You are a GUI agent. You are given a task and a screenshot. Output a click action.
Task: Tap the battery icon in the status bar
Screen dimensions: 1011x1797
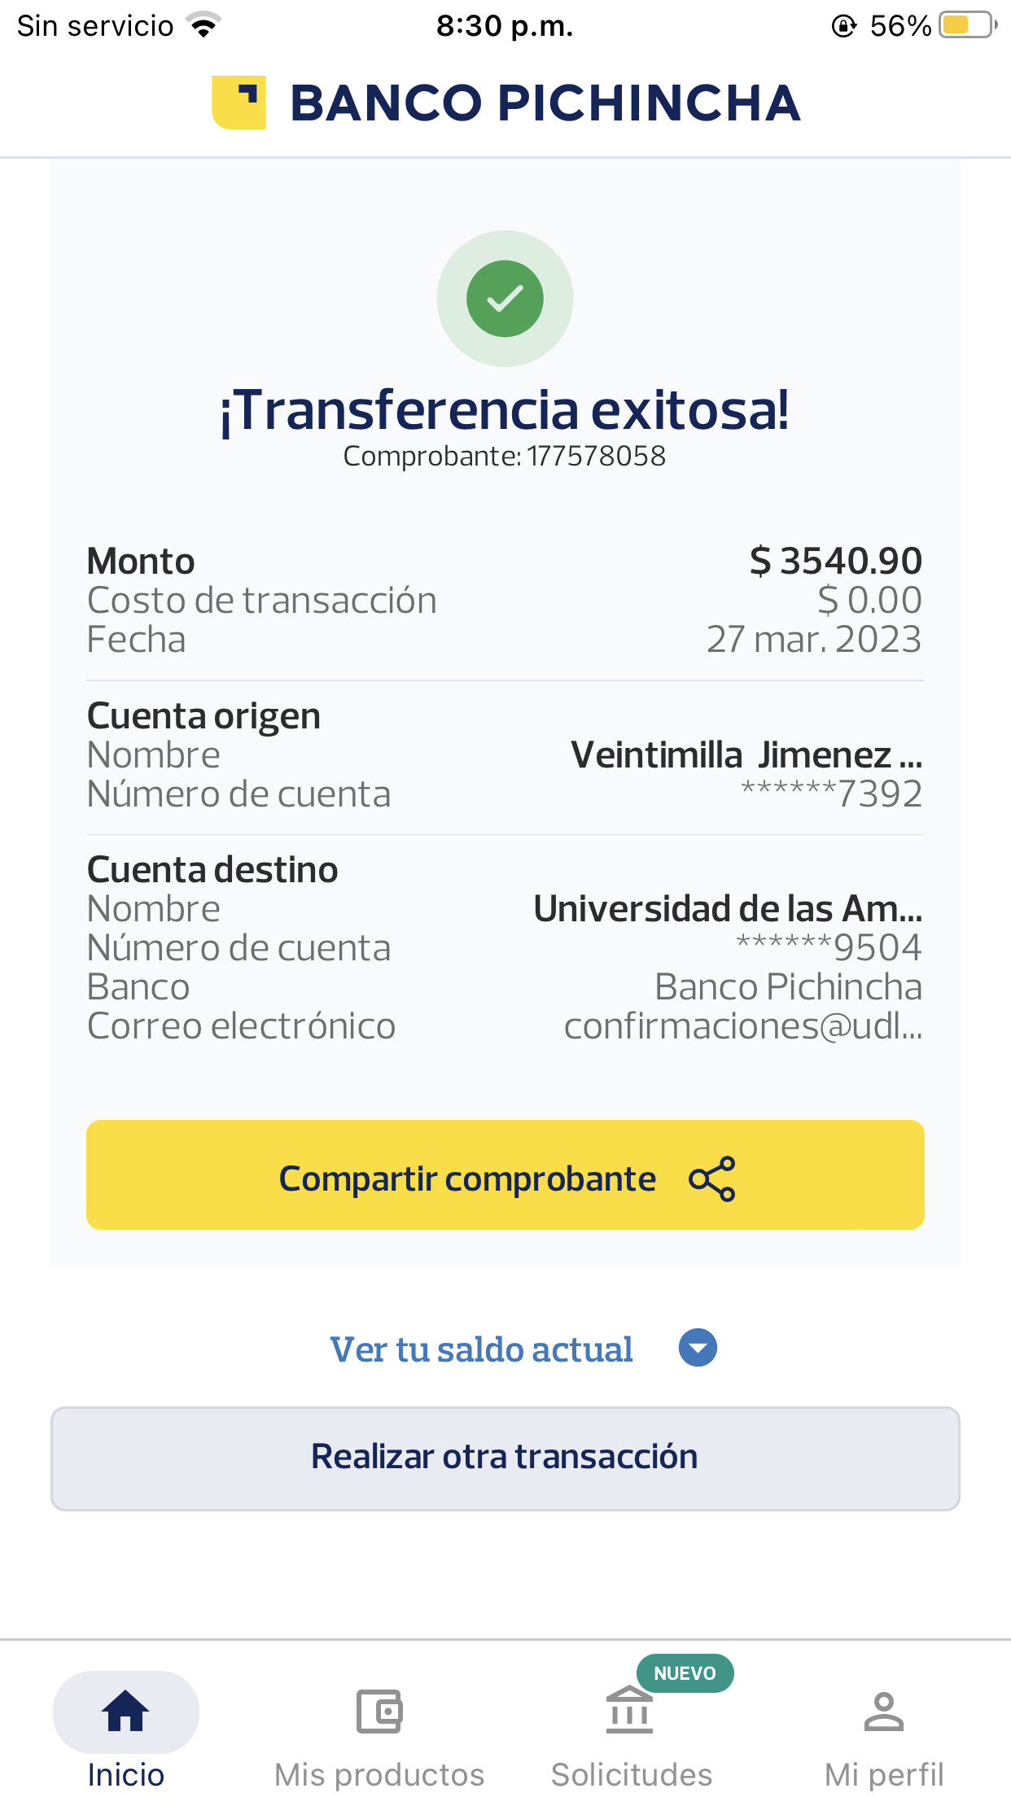coord(967,25)
